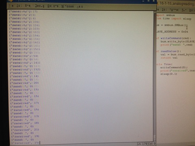Click the output line received 20

pos(24,83)
